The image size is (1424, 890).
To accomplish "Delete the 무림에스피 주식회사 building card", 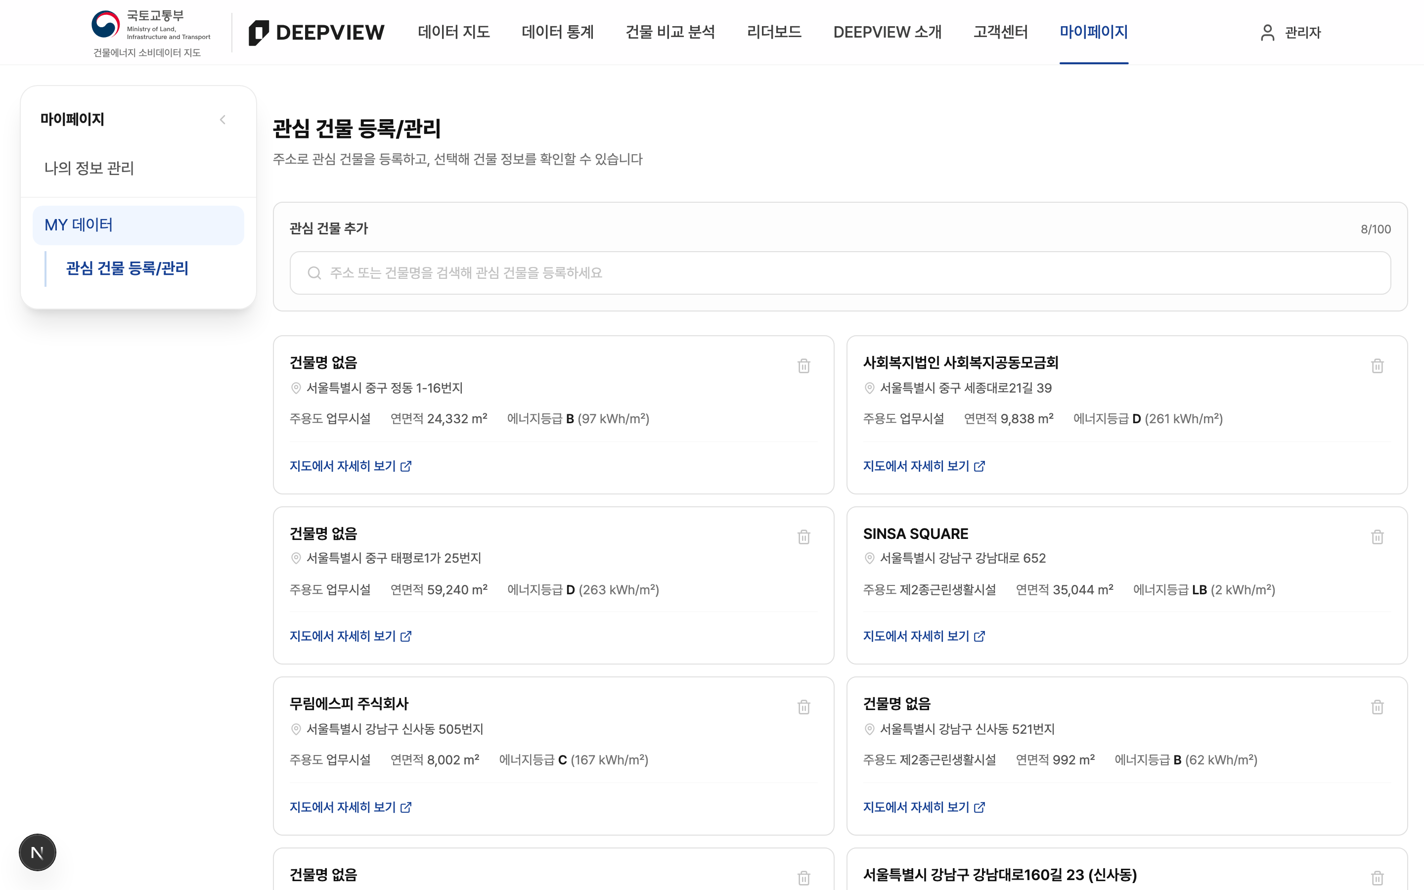I will pyautogui.click(x=804, y=707).
